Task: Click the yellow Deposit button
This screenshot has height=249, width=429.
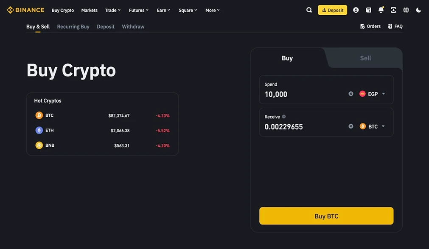Action: tap(332, 10)
